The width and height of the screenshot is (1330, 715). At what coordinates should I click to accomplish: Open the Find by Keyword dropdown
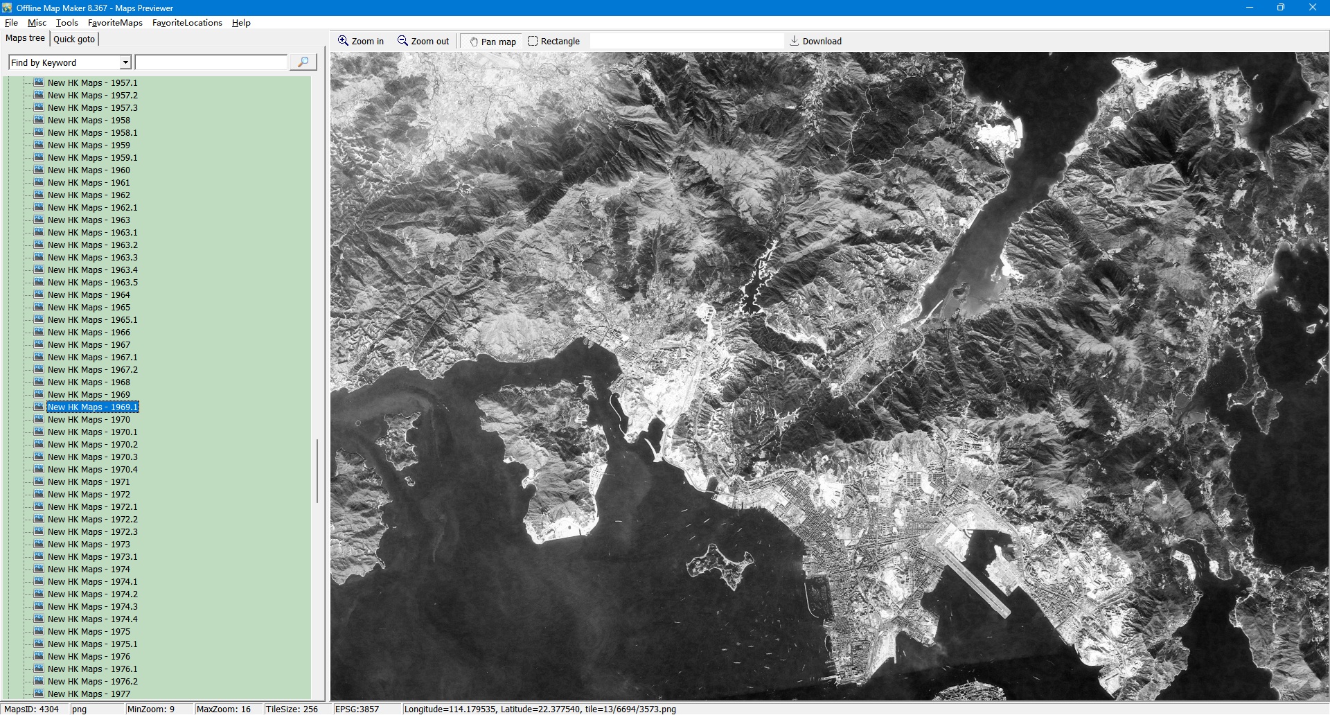(125, 62)
